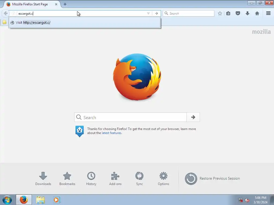Click the toolbar Search field
274x205 pixels.
(x=188, y=13)
